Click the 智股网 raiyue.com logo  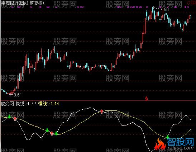pos(175,144)
